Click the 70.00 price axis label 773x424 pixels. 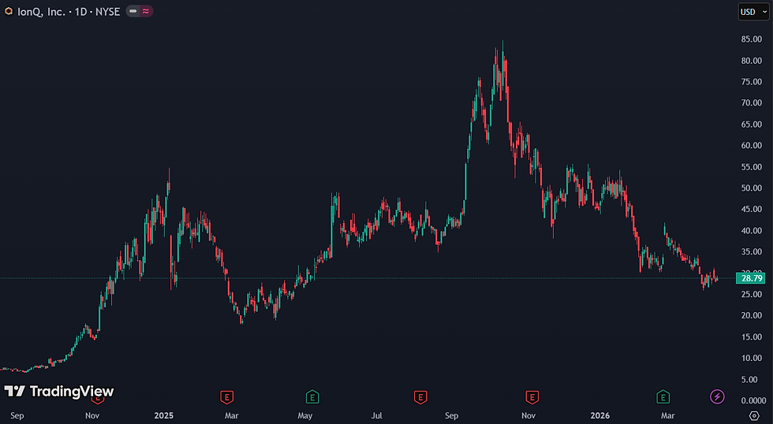[x=751, y=103]
